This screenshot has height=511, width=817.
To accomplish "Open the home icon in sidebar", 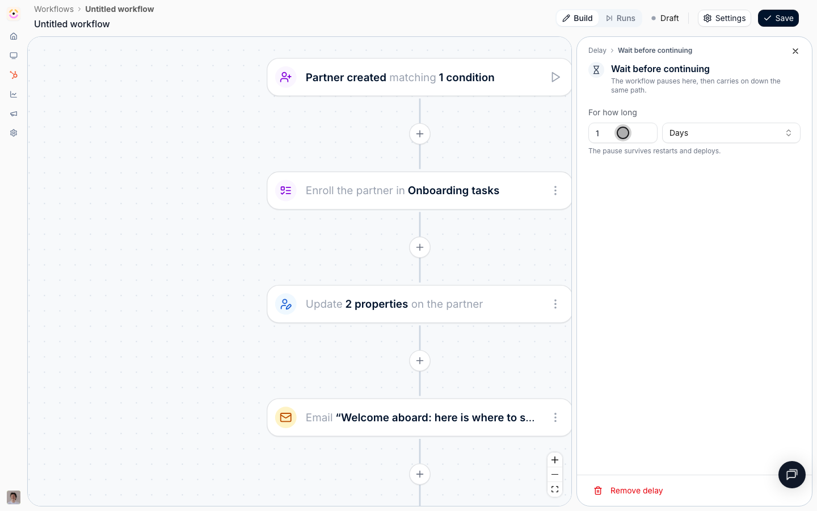I will [x=14, y=36].
